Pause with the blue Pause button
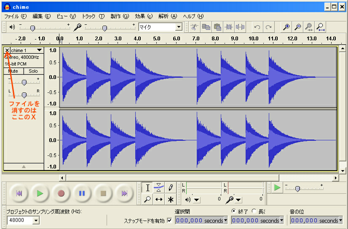This screenshot has height=229, width=348. click(x=82, y=194)
